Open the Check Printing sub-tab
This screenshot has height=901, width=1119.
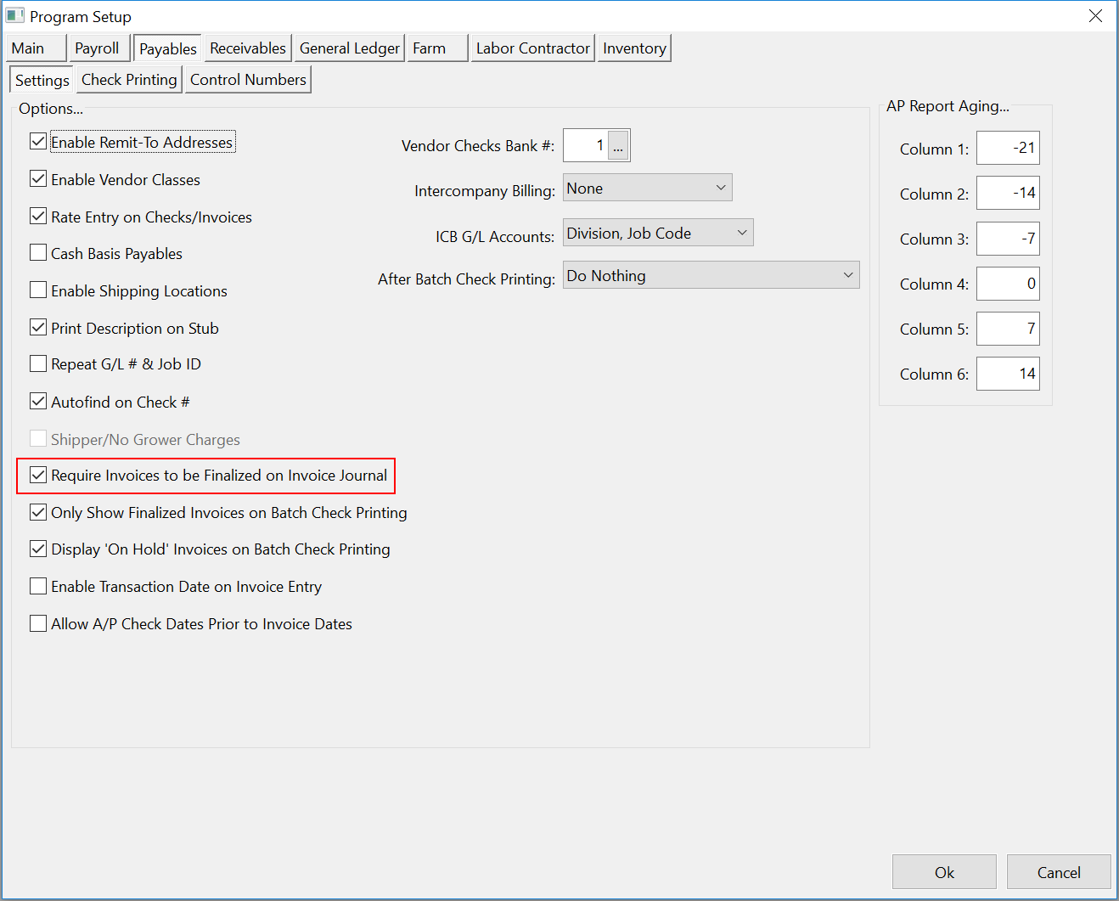pyautogui.click(x=129, y=80)
